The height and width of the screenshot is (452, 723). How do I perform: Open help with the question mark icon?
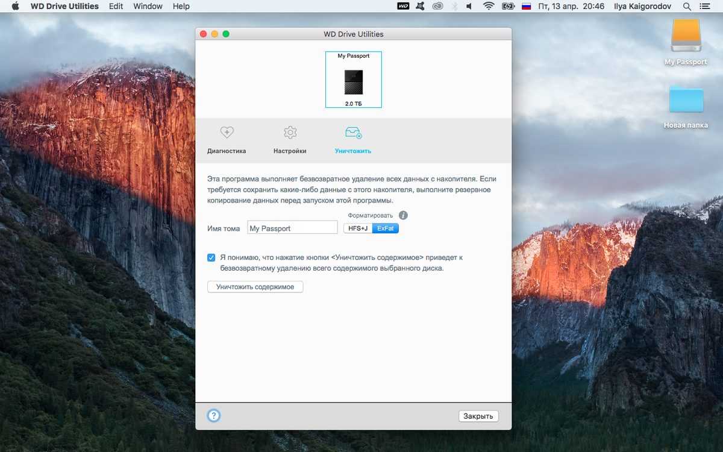[213, 415]
